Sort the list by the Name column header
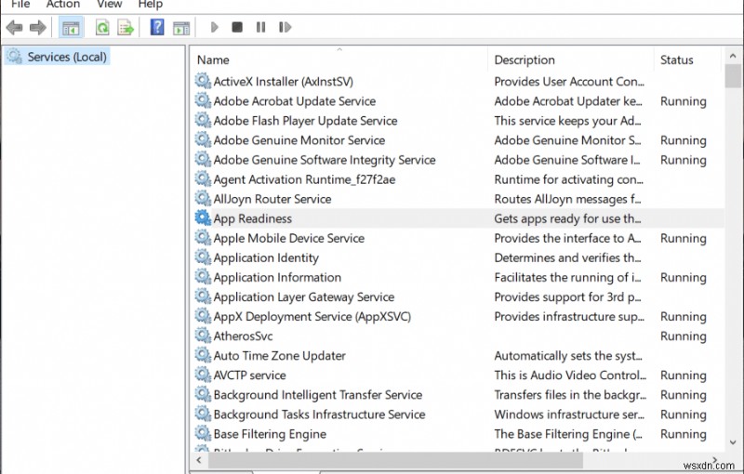This screenshot has height=474, width=744. [x=213, y=59]
